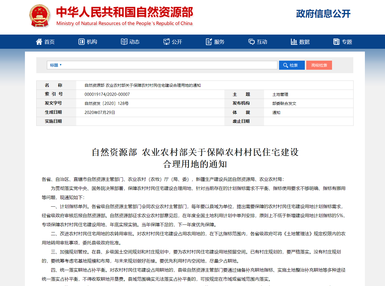Click the paragraph starting 二、改进农村村民住宅用地
This screenshot has height=286, width=385.
click(194, 238)
